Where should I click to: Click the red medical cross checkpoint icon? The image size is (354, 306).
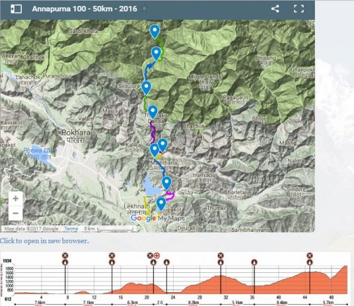(x=156, y=256)
